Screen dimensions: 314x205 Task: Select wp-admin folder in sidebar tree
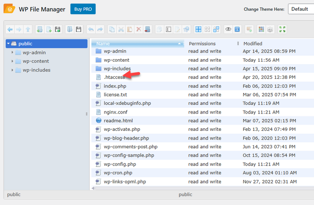click(x=34, y=53)
